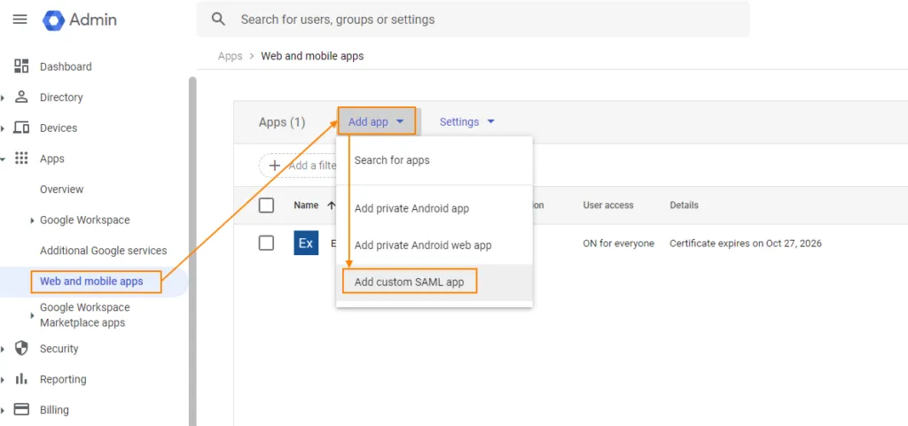Choose Add private Android web app
Viewport: 908px width, 426px height.
pos(434,245)
